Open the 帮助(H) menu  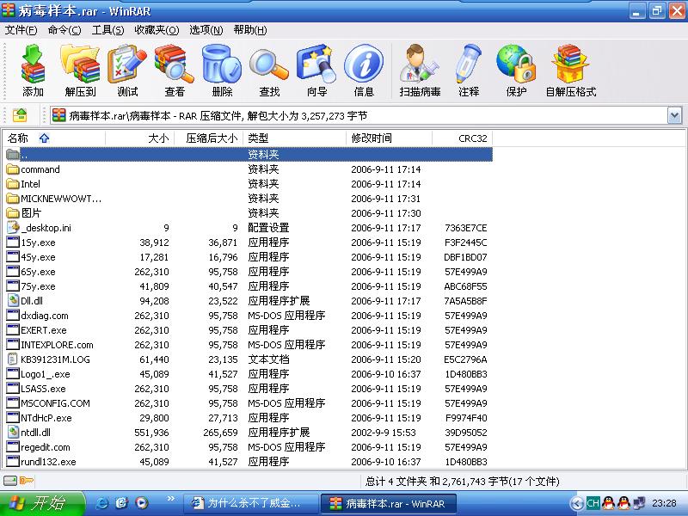[250, 30]
